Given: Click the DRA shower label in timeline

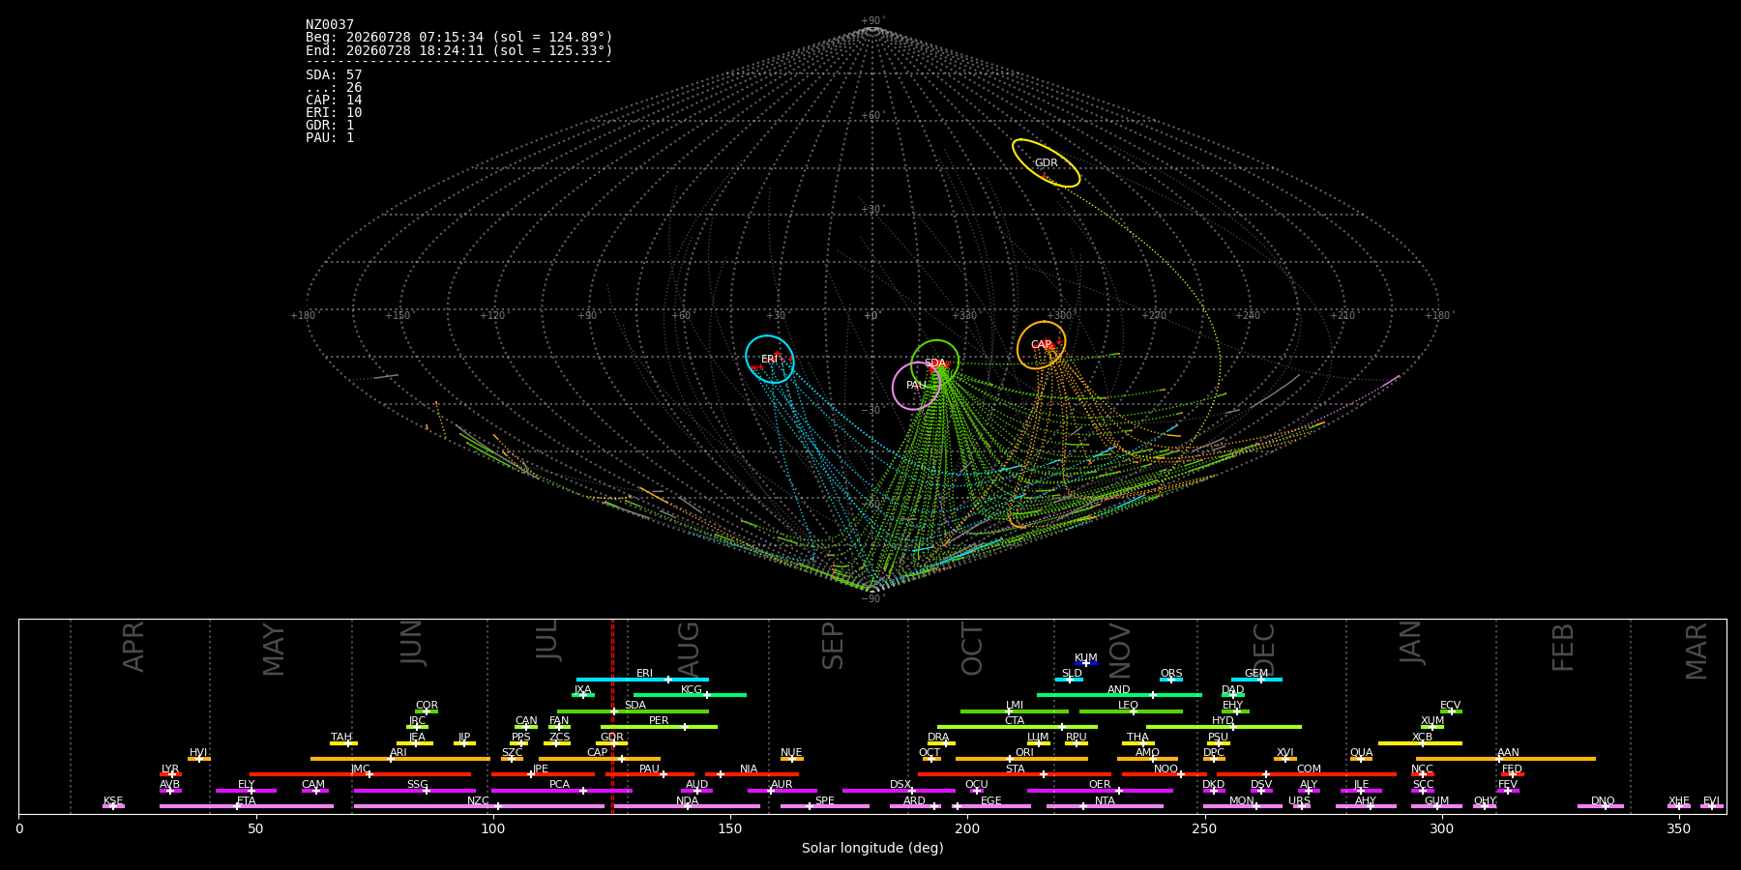Looking at the screenshot, I should point(938,738).
